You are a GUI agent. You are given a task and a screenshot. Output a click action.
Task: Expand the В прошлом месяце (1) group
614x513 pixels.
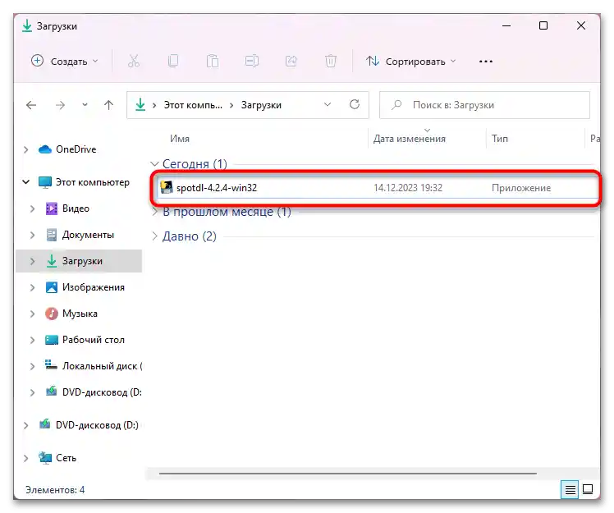point(154,212)
